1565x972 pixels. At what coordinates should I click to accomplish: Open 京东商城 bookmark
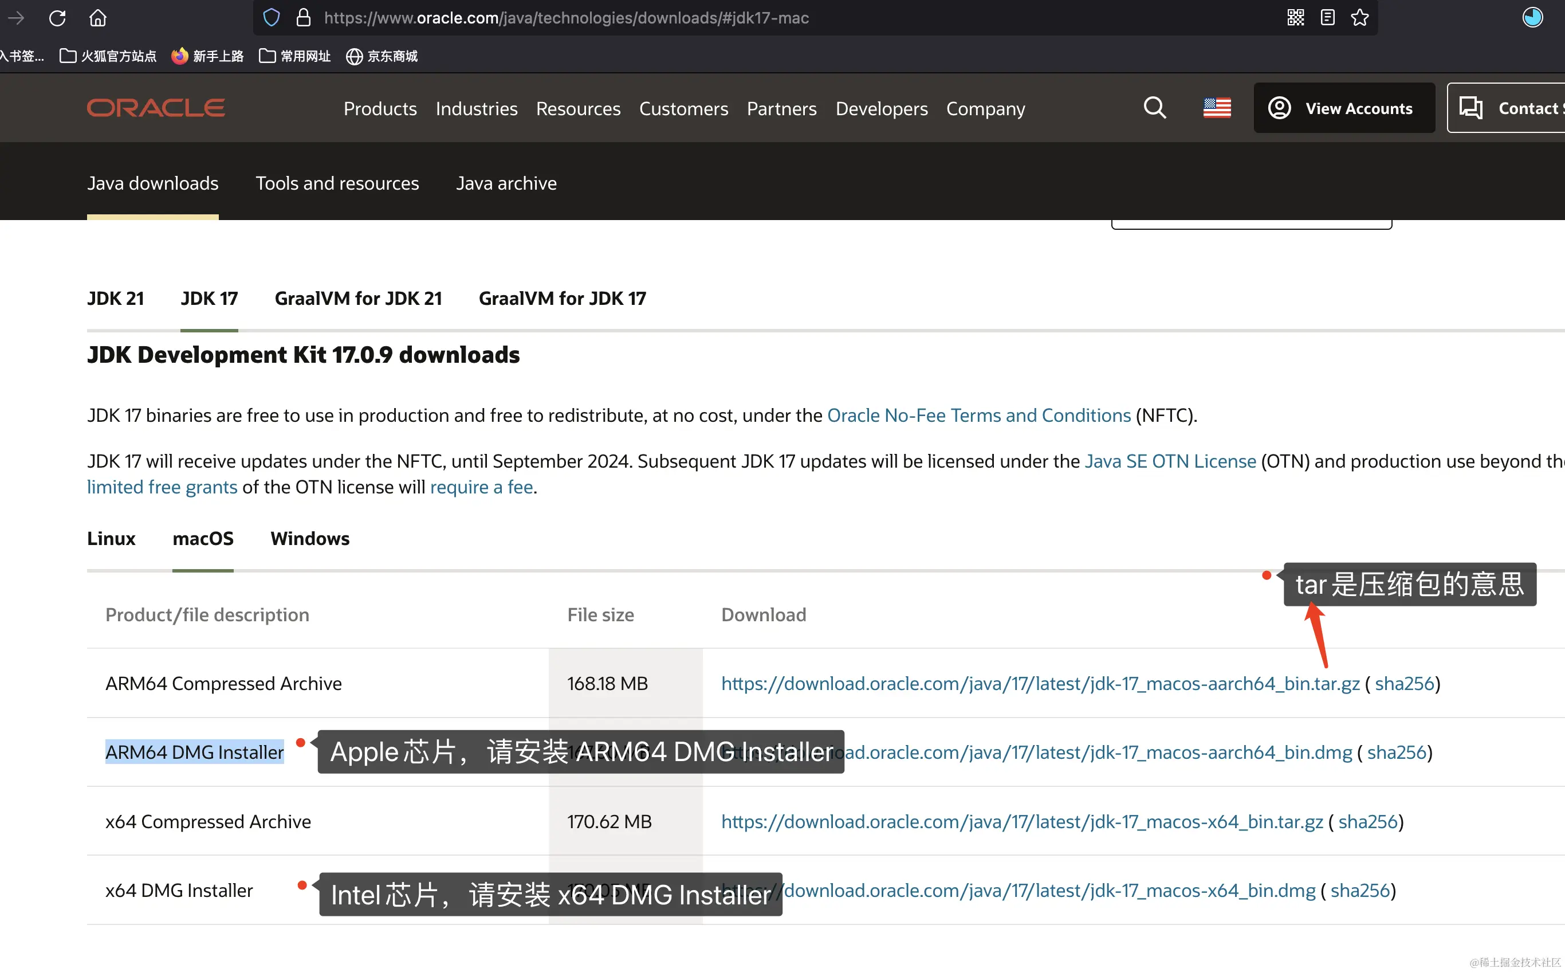pyautogui.click(x=382, y=57)
